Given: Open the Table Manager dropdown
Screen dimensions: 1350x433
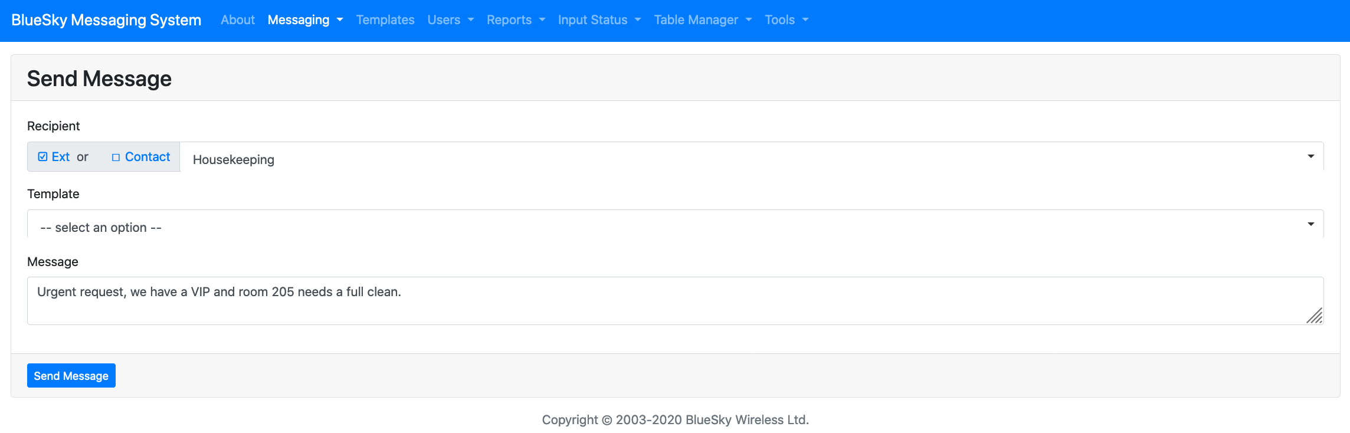Looking at the screenshot, I should coord(703,20).
